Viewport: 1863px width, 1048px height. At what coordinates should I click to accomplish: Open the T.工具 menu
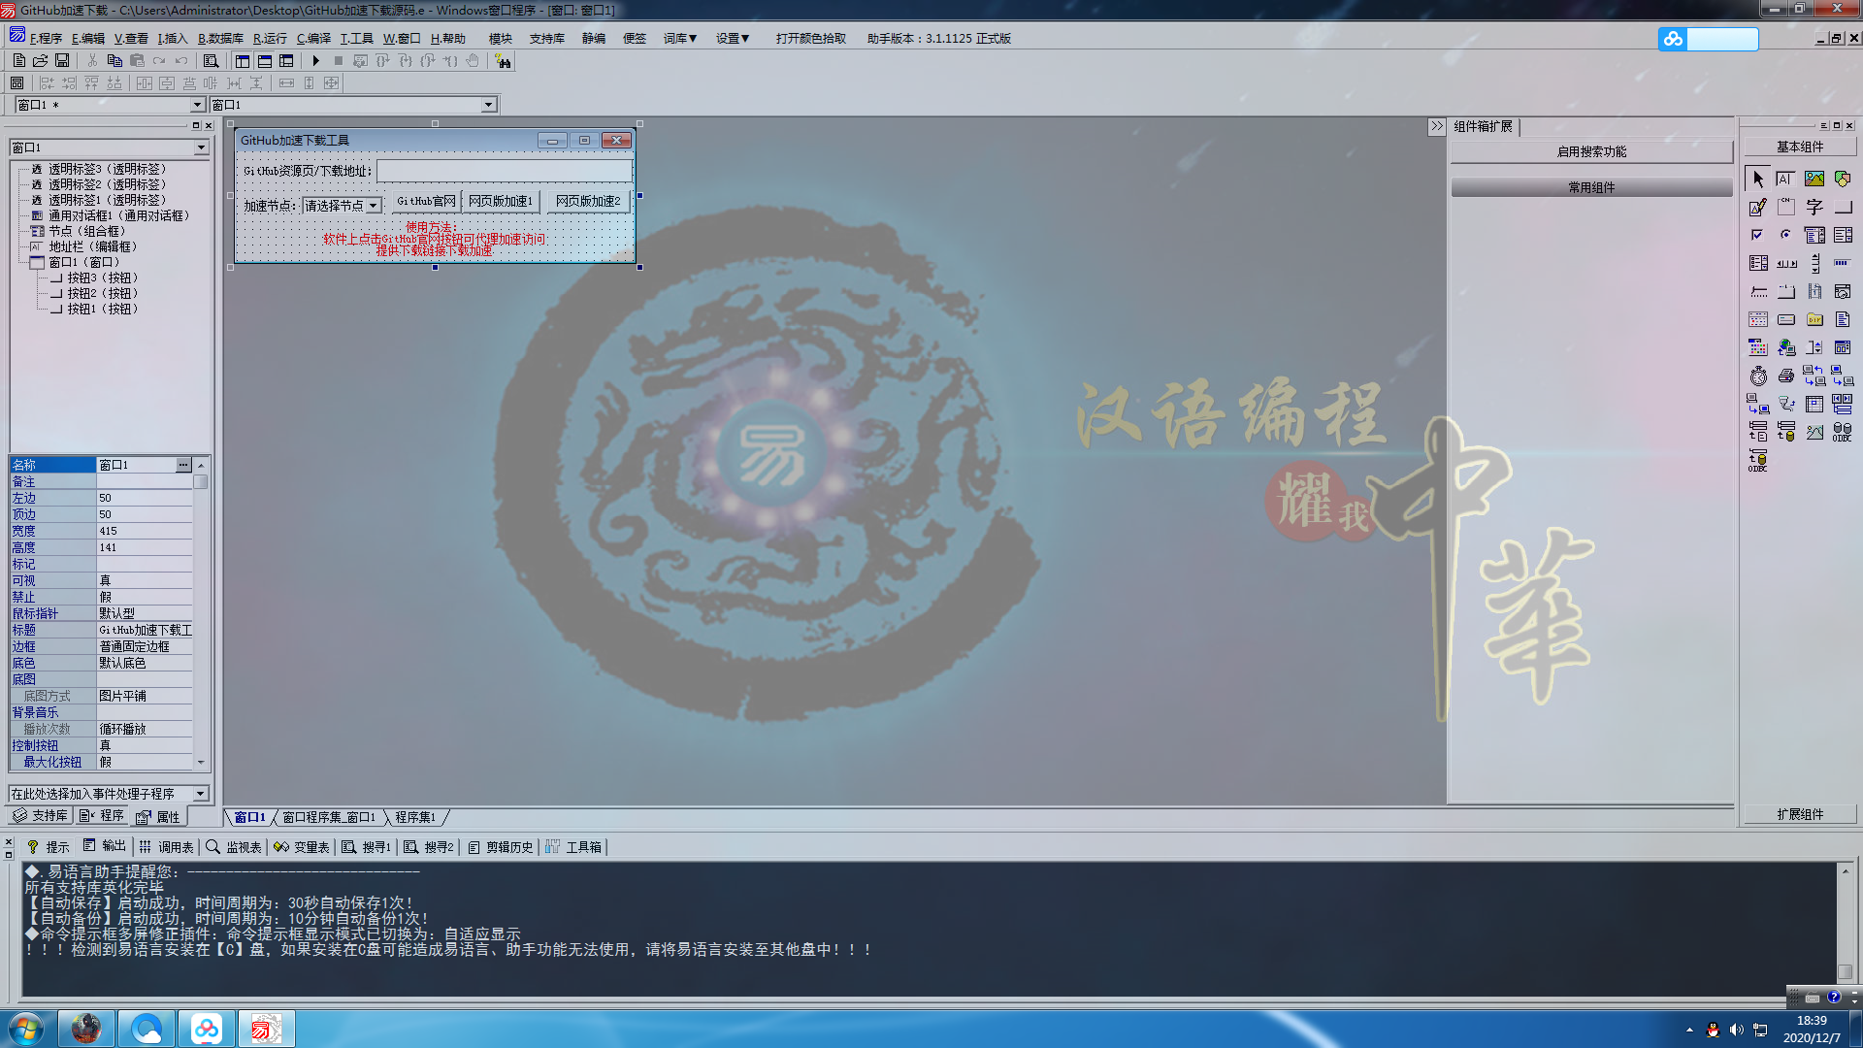pyautogui.click(x=356, y=39)
